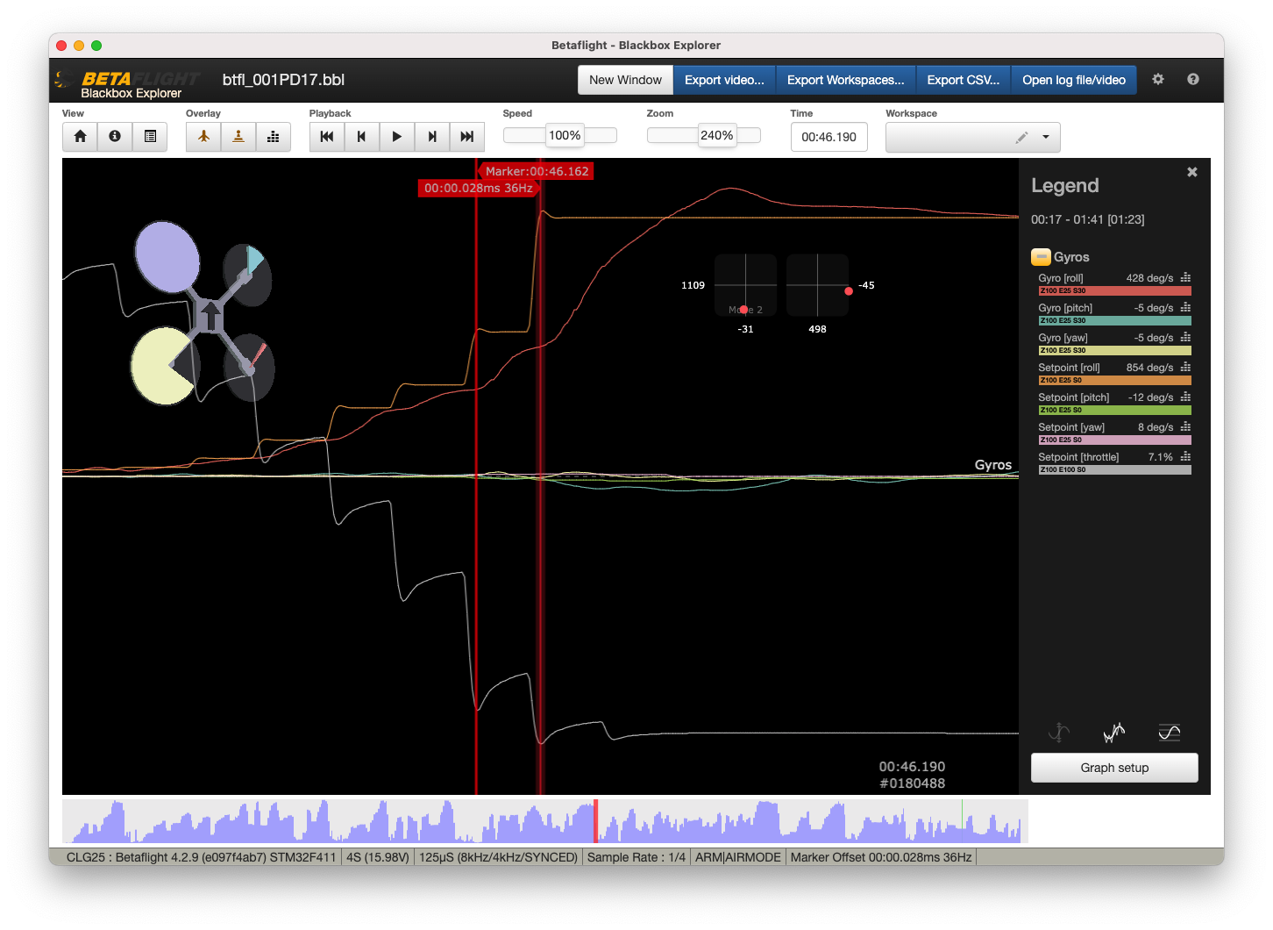The height and width of the screenshot is (930, 1273).
Task: Jump to log end
Action: [x=467, y=137]
